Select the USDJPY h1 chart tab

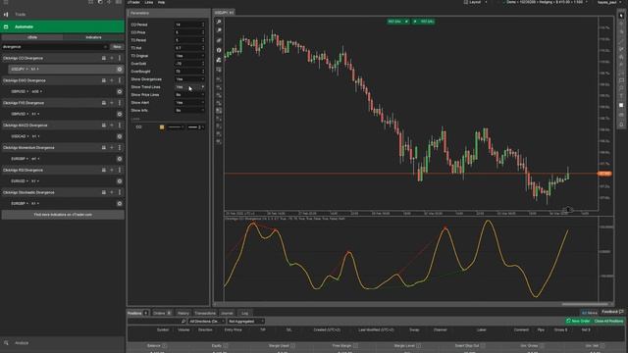click(x=224, y=13)
